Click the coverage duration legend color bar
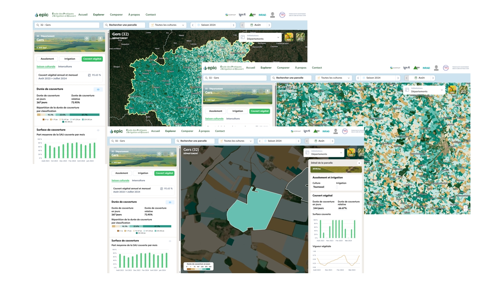This screenshot has width=495, height=284. coord(199,269)
